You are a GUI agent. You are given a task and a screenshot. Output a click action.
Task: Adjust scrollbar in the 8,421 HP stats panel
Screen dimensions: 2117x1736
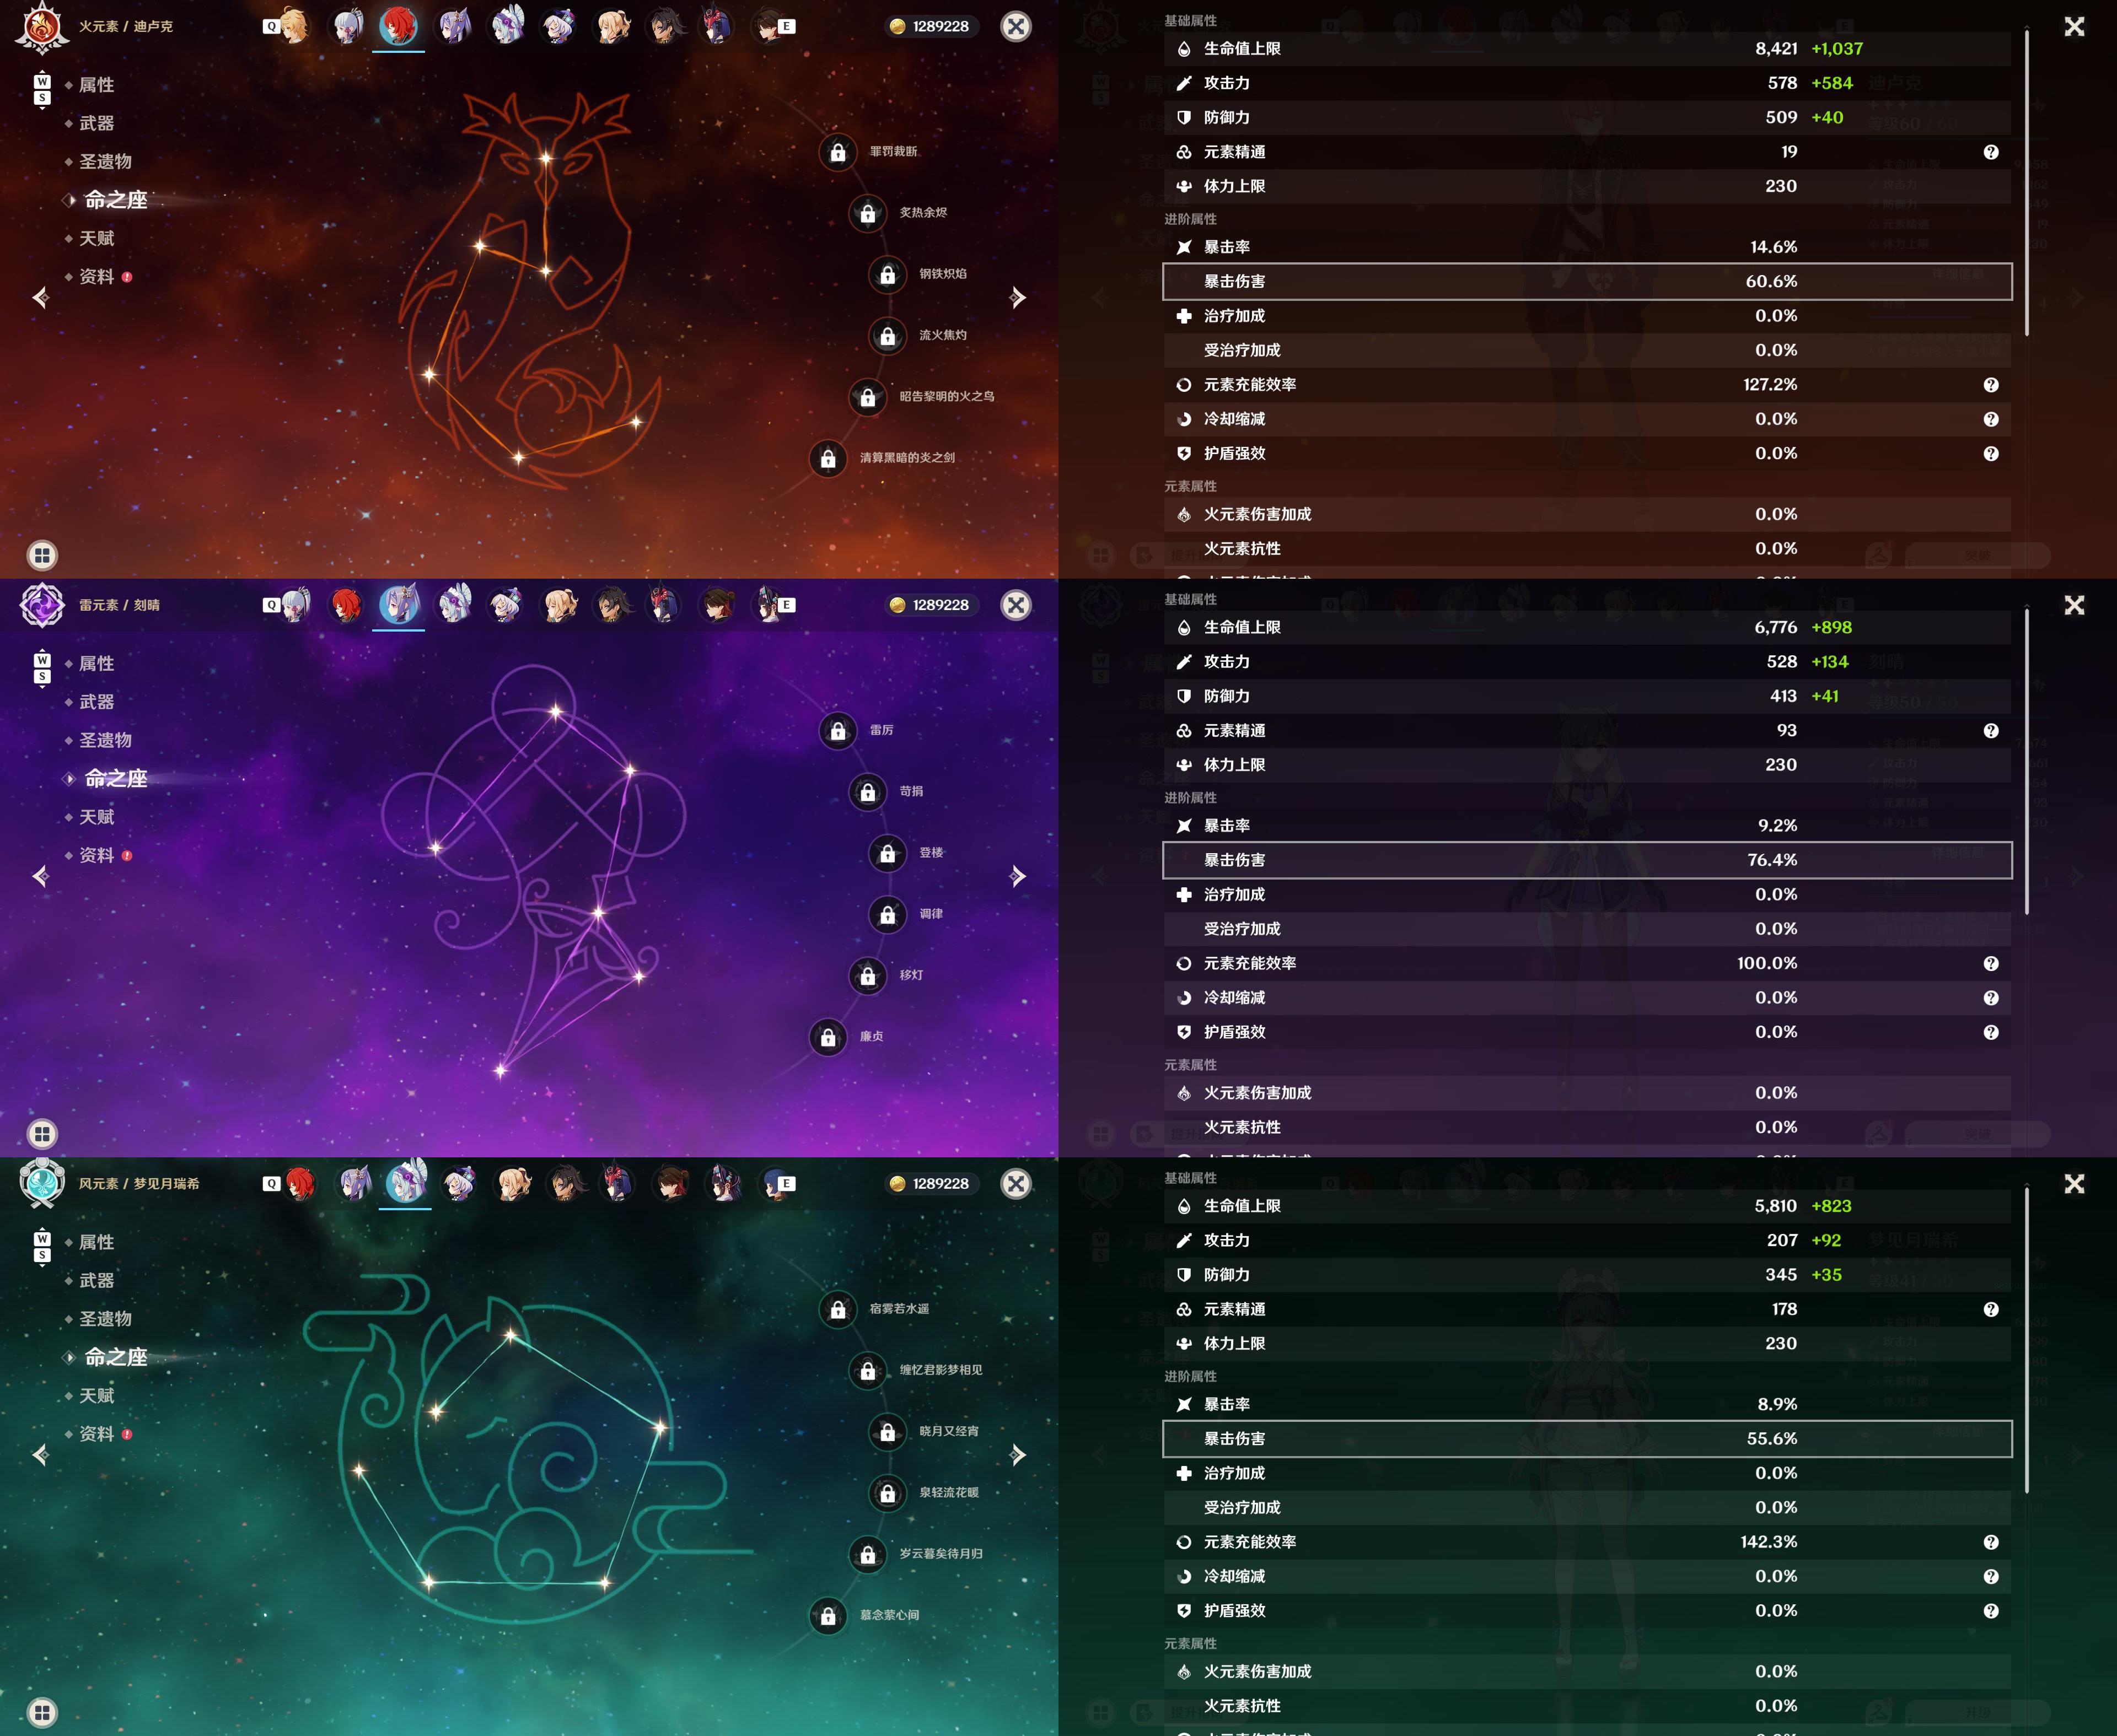2027,183
